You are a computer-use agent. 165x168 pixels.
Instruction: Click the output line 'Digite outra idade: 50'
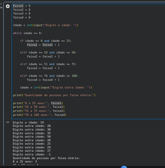tap(32, 137)
